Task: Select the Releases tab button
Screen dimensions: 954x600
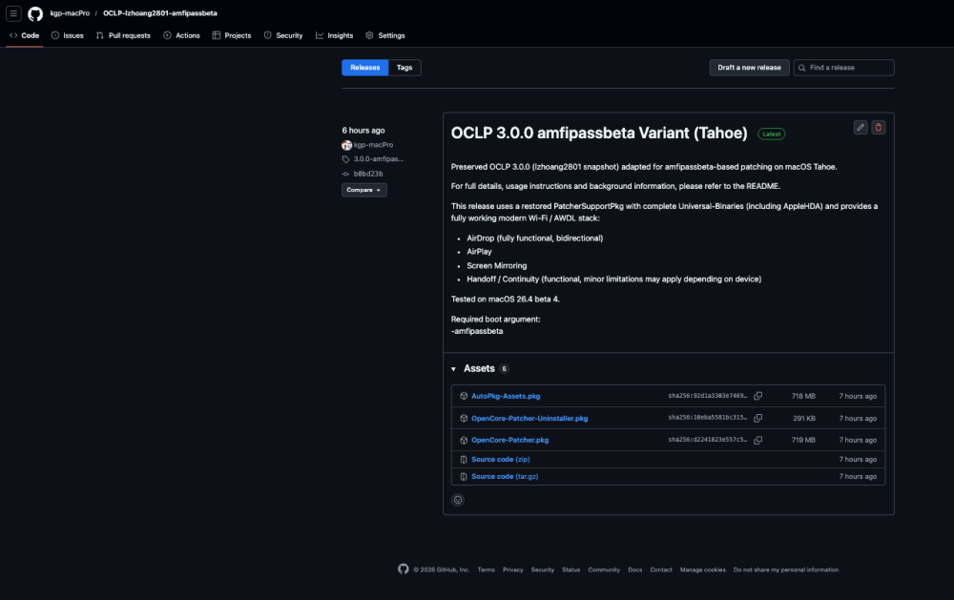Action: pyautogui.click(x=365, y=68)
